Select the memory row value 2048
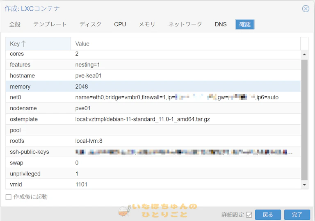Screen dimensions: 315x221 (x=82, y=87)
